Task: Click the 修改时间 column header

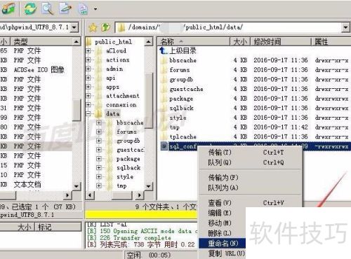Action: coord(281,42)
